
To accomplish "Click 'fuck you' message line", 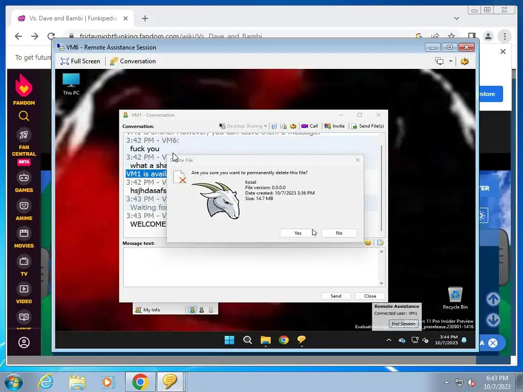I will [x=145, y=149].
